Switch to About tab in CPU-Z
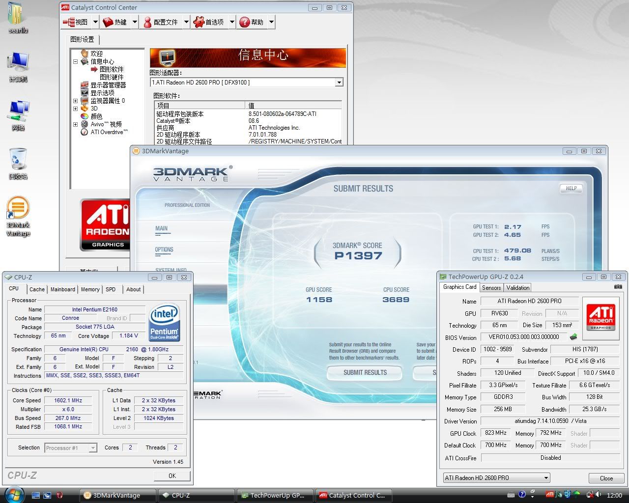 [x=133, y=290]
